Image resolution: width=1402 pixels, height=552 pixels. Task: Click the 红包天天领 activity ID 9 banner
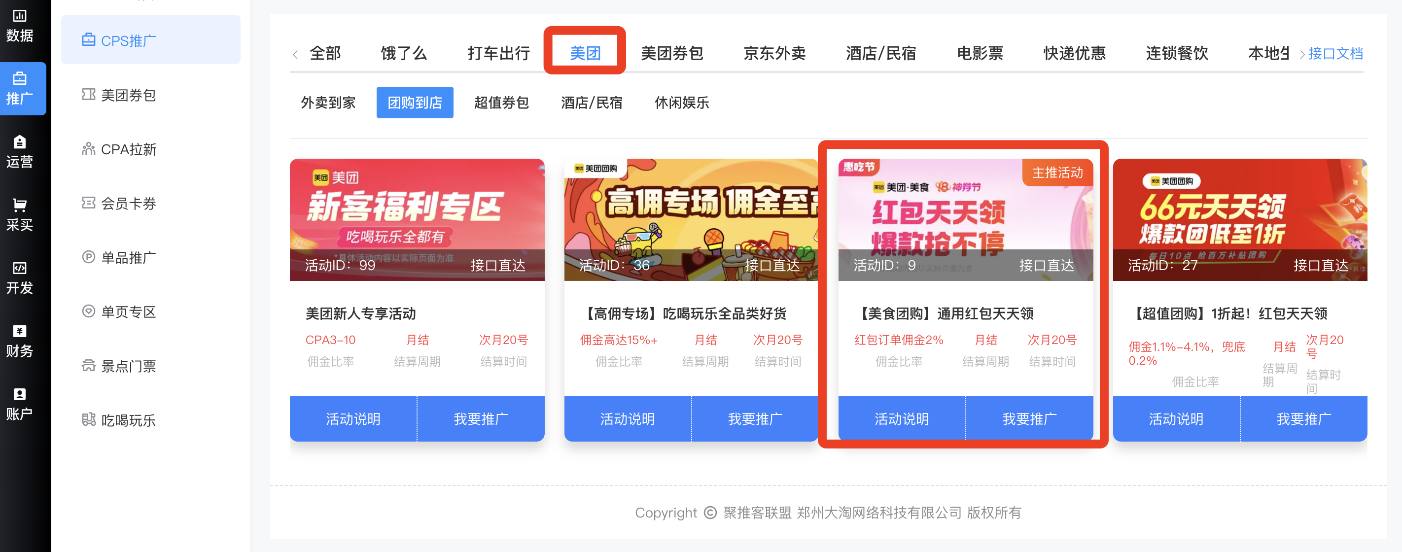pyautogui.click(x=966, y=219)
